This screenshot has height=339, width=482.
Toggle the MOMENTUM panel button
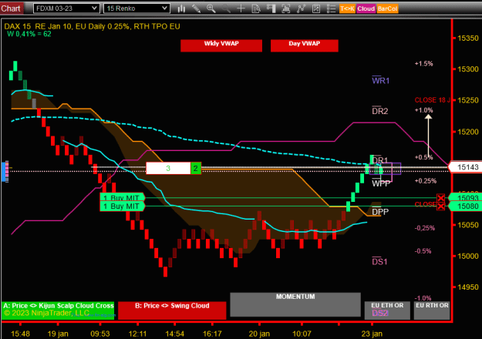coord(295,304)
